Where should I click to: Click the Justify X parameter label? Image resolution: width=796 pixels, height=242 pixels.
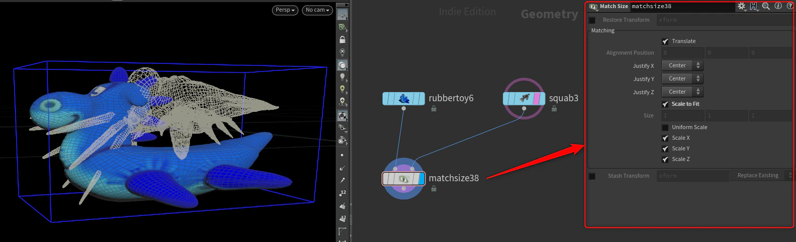pos(644,66)
